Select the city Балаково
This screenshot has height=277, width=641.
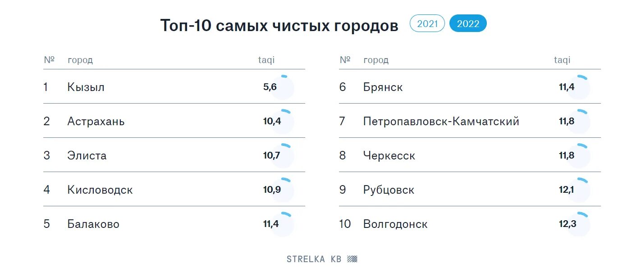(x=93, y=224)
